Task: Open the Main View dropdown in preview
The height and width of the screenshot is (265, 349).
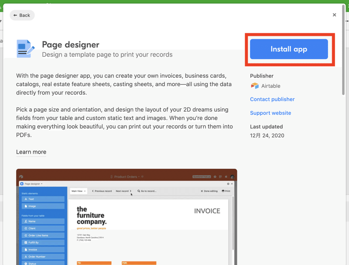Action: [x=79, y=191]
